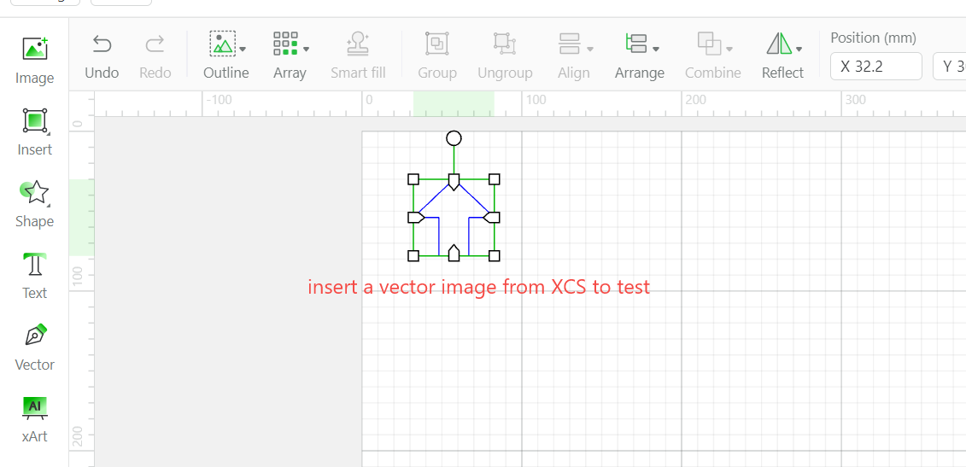The image size is (966, 467).
Task: Click the Outline toolbar icon
Action: pos(222,44)
